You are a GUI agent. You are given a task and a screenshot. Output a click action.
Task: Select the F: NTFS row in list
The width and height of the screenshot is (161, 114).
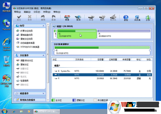coord(102,78)
